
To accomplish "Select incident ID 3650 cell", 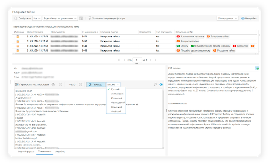I will (x=84, y=41).
